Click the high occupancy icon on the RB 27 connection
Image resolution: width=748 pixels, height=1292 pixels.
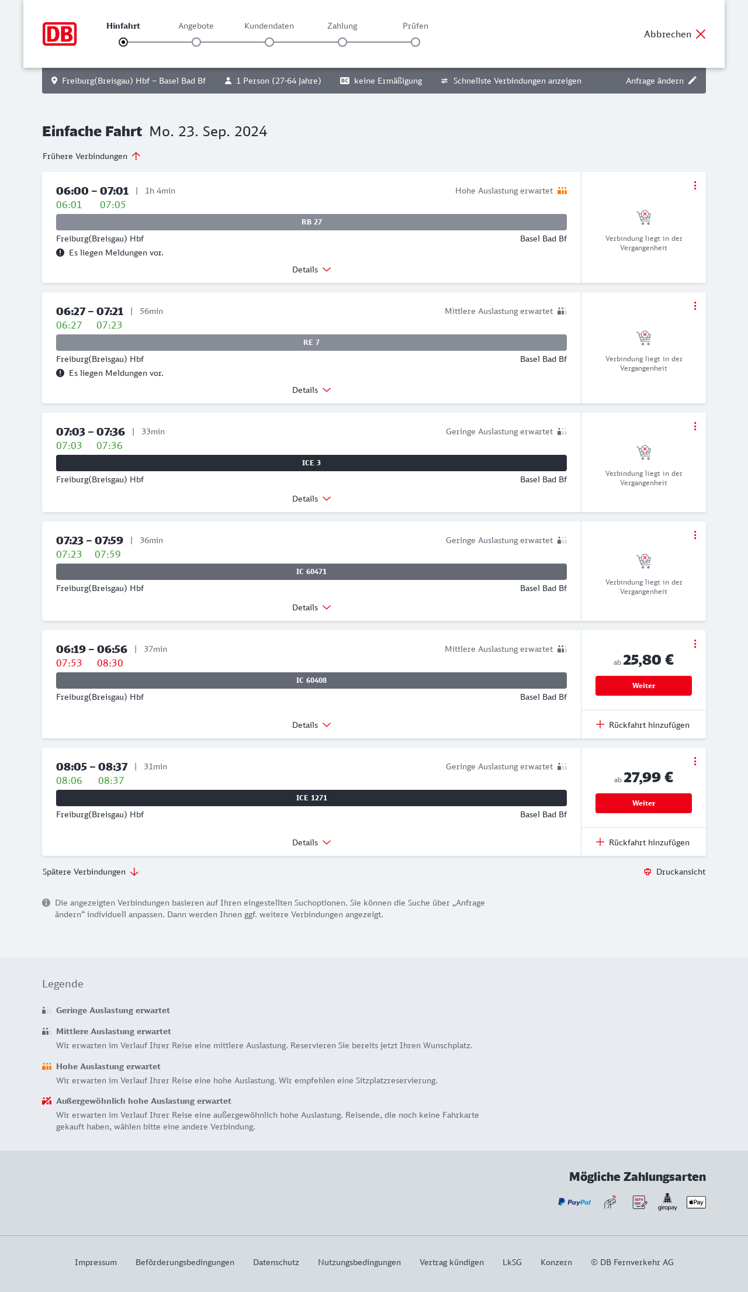(x=562, y=191)
